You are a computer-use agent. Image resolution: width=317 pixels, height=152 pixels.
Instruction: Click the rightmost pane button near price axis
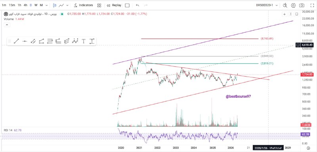click(296, 14)
